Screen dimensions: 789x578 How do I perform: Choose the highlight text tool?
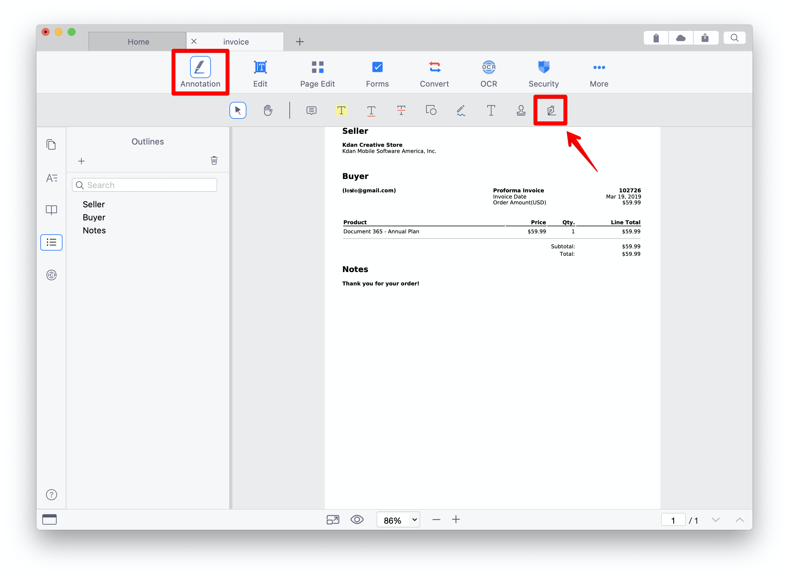point(341,111)
